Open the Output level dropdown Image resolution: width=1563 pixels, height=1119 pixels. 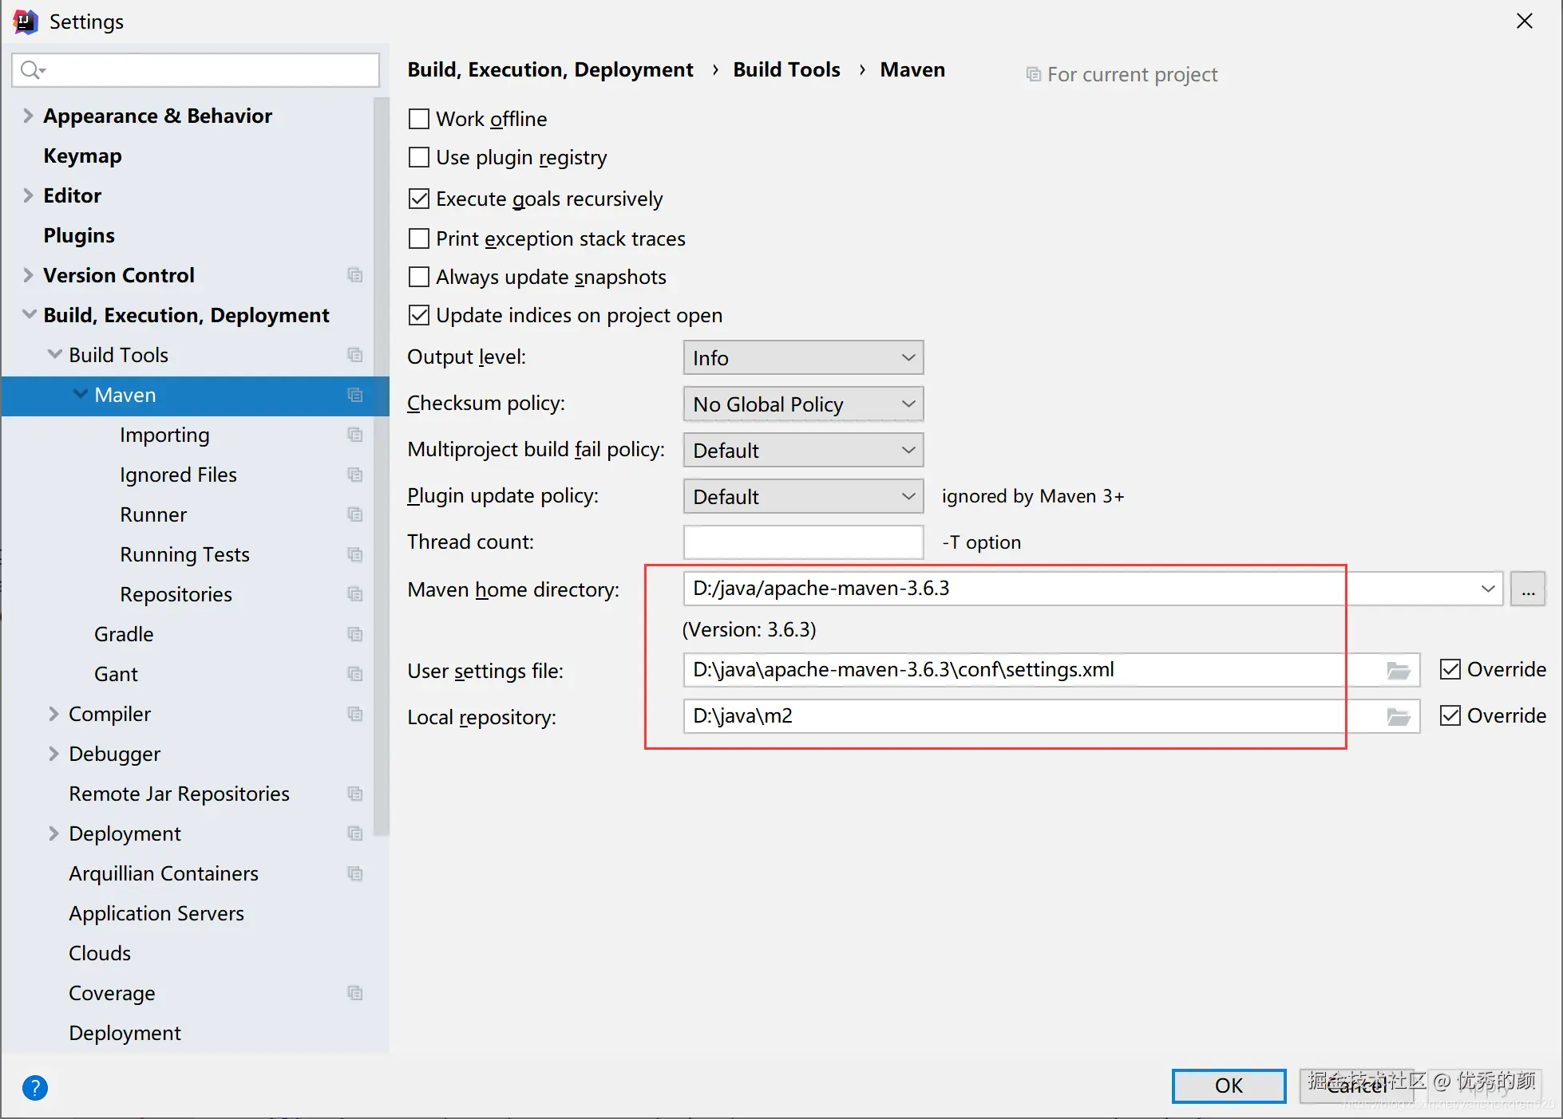coord(803,358)
